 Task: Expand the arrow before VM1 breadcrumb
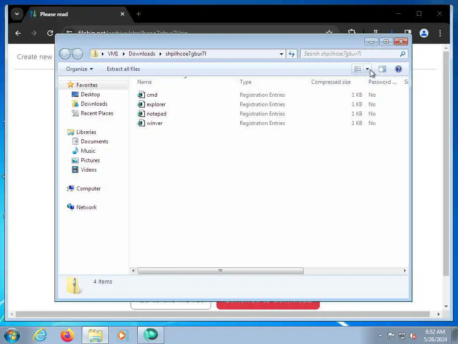pos(102,54)
